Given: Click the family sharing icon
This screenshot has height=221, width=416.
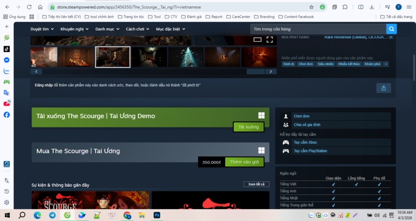Looking at the screenshot, I should pos(285,125).
